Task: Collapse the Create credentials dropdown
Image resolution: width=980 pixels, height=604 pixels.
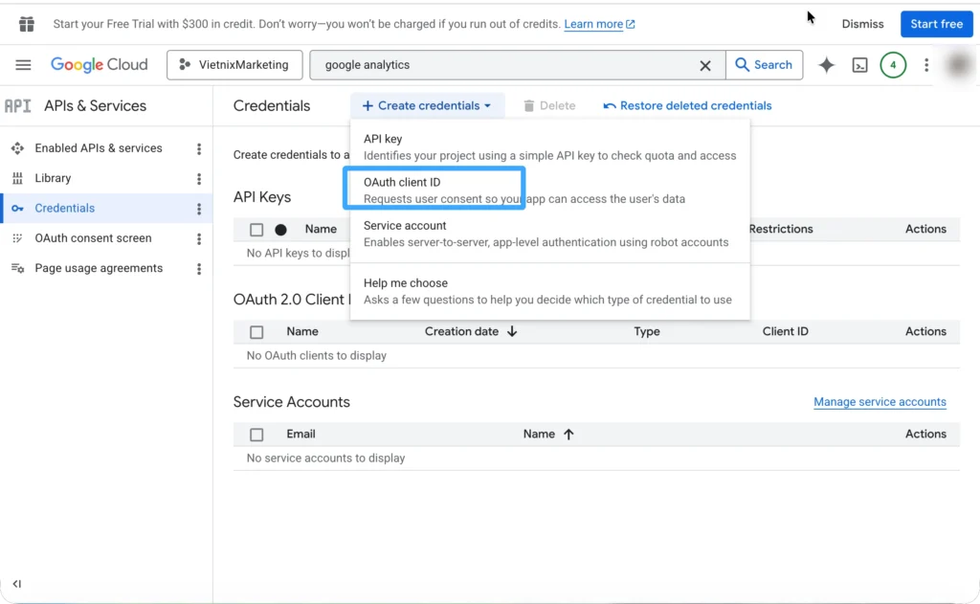Action: tap(427, 106)
